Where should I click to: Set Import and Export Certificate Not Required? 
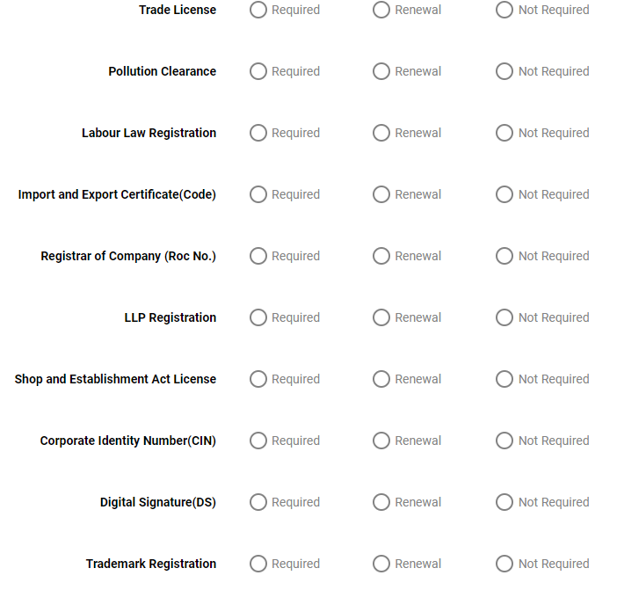coord(504,194)
